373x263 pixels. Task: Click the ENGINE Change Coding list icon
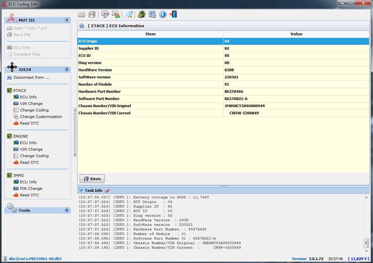(16, 156)
